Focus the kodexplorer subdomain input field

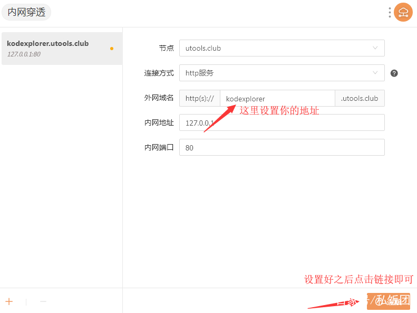[277, 98]
